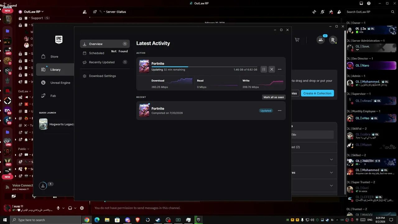
Task: Open Discord threads icon
Action: coord(314,12)
